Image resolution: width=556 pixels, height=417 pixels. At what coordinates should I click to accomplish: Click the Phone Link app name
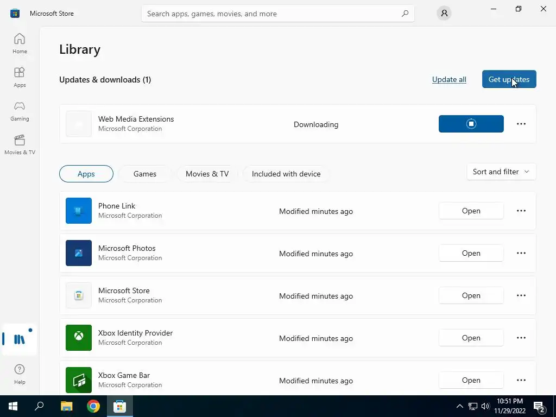(x=117, y=206)
